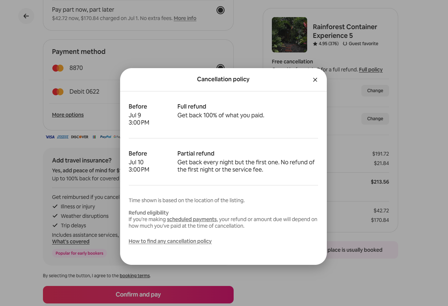Select Pay part now, part later radio
This screenshot has height=306, width=448.
click(221, 10)
